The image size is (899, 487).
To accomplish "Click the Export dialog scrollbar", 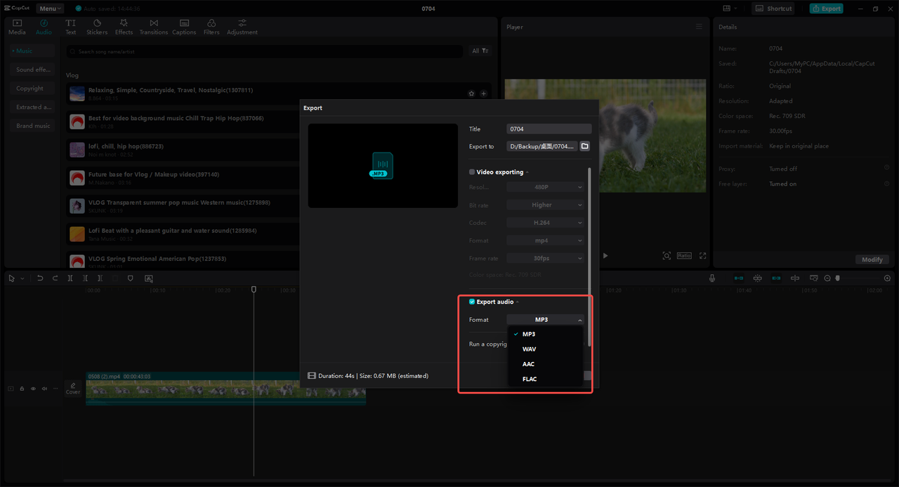I will (590, 257).
